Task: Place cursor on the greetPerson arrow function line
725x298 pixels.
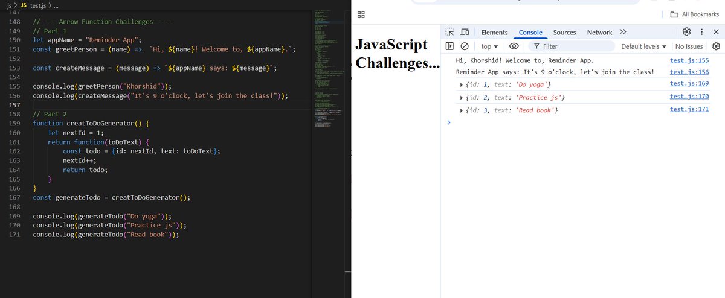Action: 164,49
